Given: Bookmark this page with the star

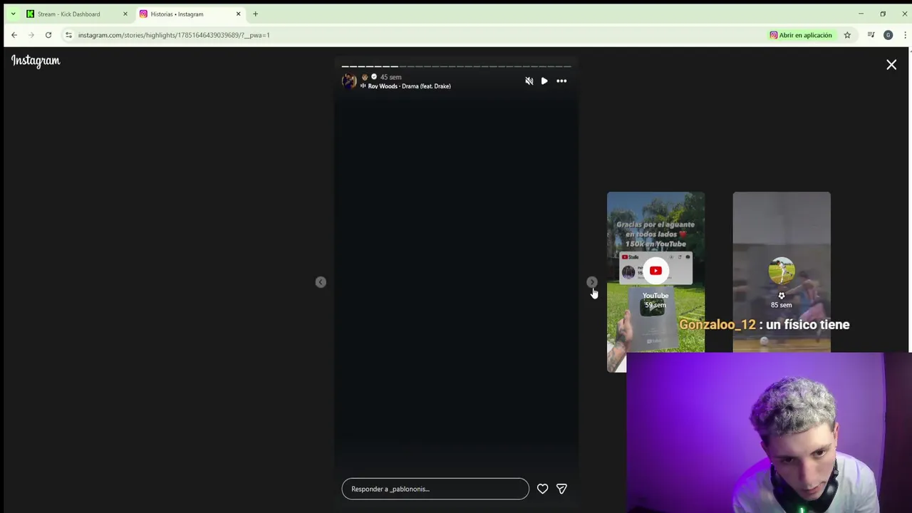Looking at the screenshot, I should click(847, 35).
